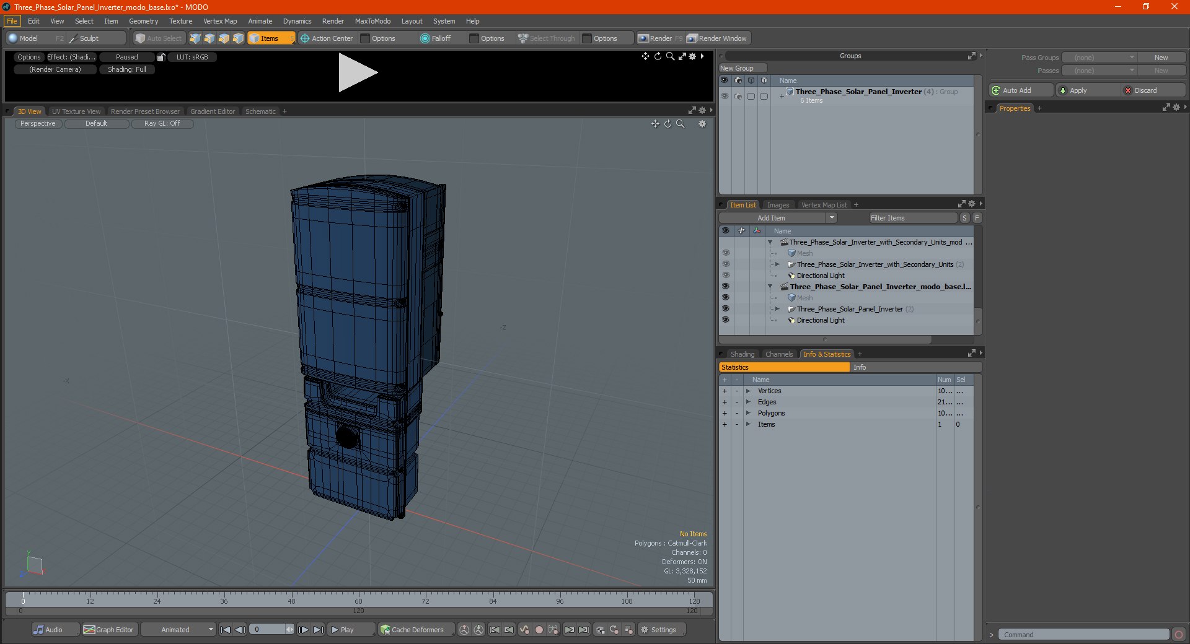Viewport: 1190px width, 644px height.
Task: Collapse Three_Phase_Solar_Panel_Inverter_modo_base scene
Action: click(770, 287)
